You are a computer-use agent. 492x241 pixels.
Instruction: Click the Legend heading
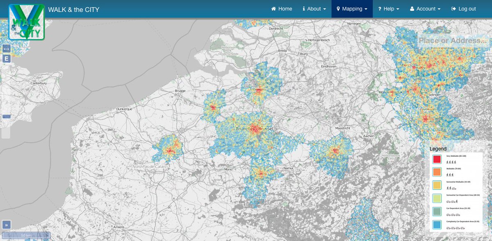coord(438,149)
